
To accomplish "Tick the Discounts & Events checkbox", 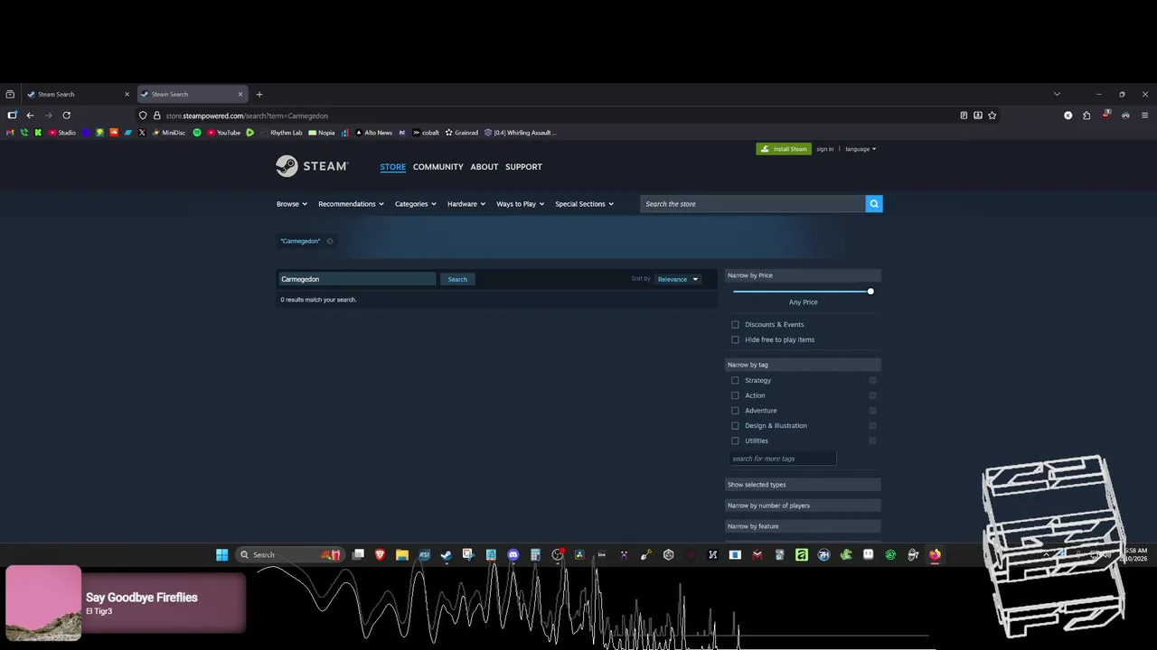I will click(x=735, y=324).
